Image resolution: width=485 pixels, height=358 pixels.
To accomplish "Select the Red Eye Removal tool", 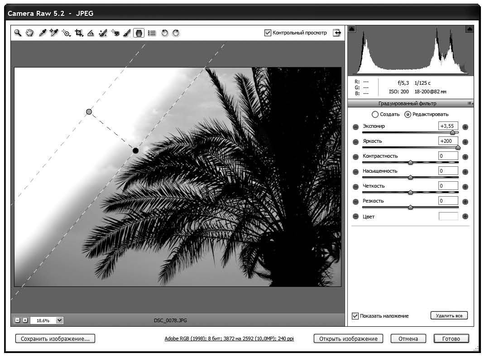I will pyautogui.click(x=115, y=33).
